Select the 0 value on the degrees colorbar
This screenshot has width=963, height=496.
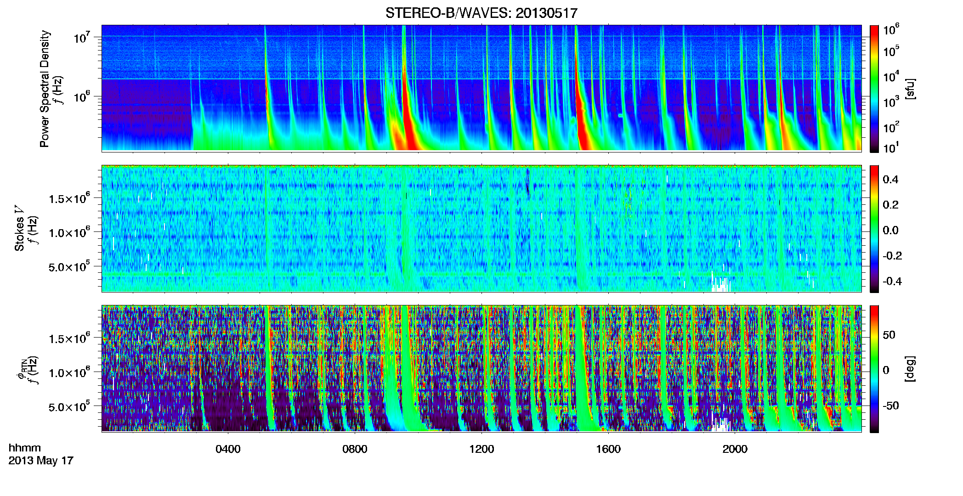point(886,370)
